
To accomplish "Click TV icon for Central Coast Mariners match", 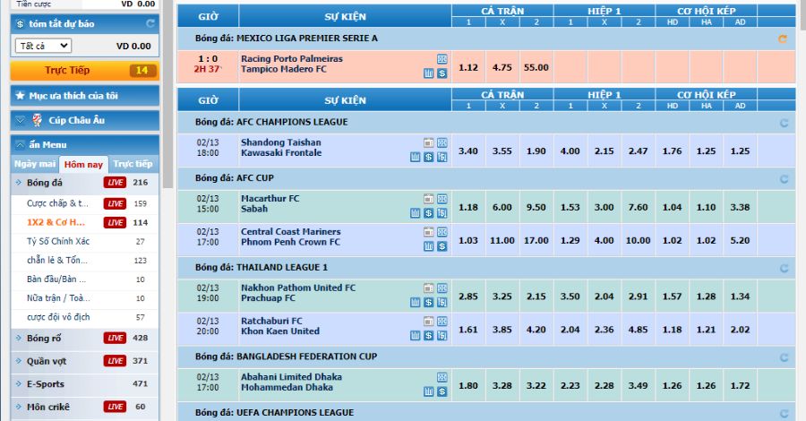I will [429, 232].
